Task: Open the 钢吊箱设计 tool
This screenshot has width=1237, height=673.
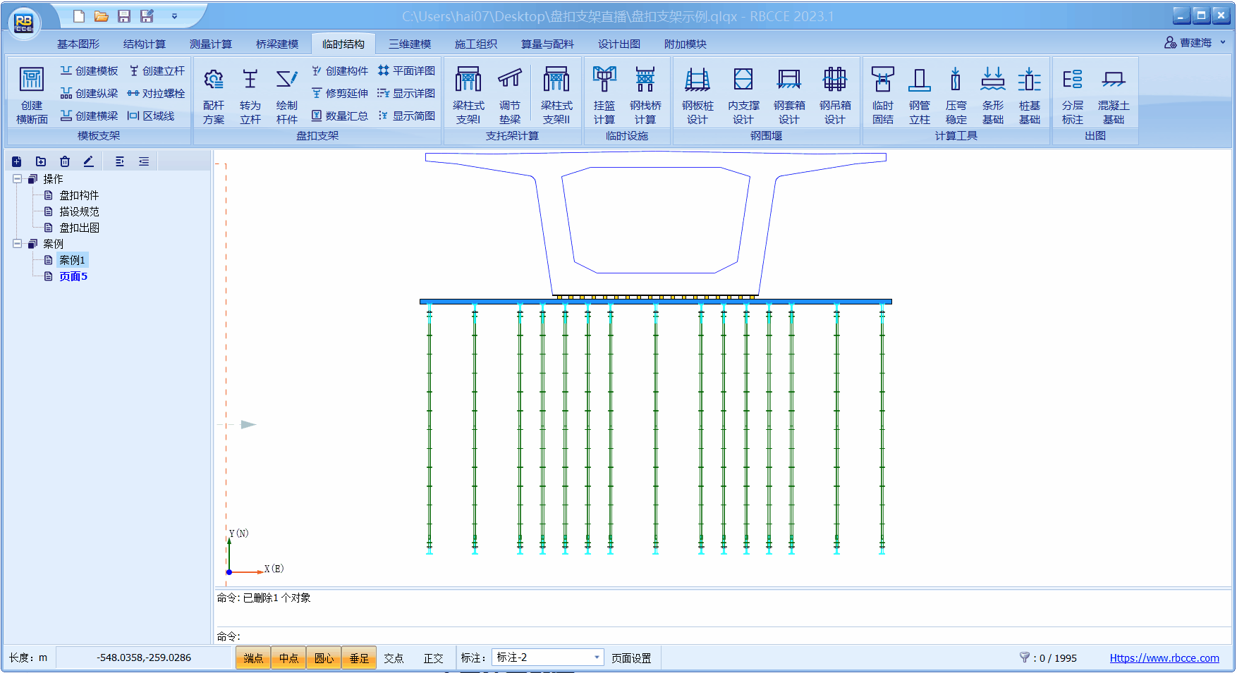Action: click(834, 94)
